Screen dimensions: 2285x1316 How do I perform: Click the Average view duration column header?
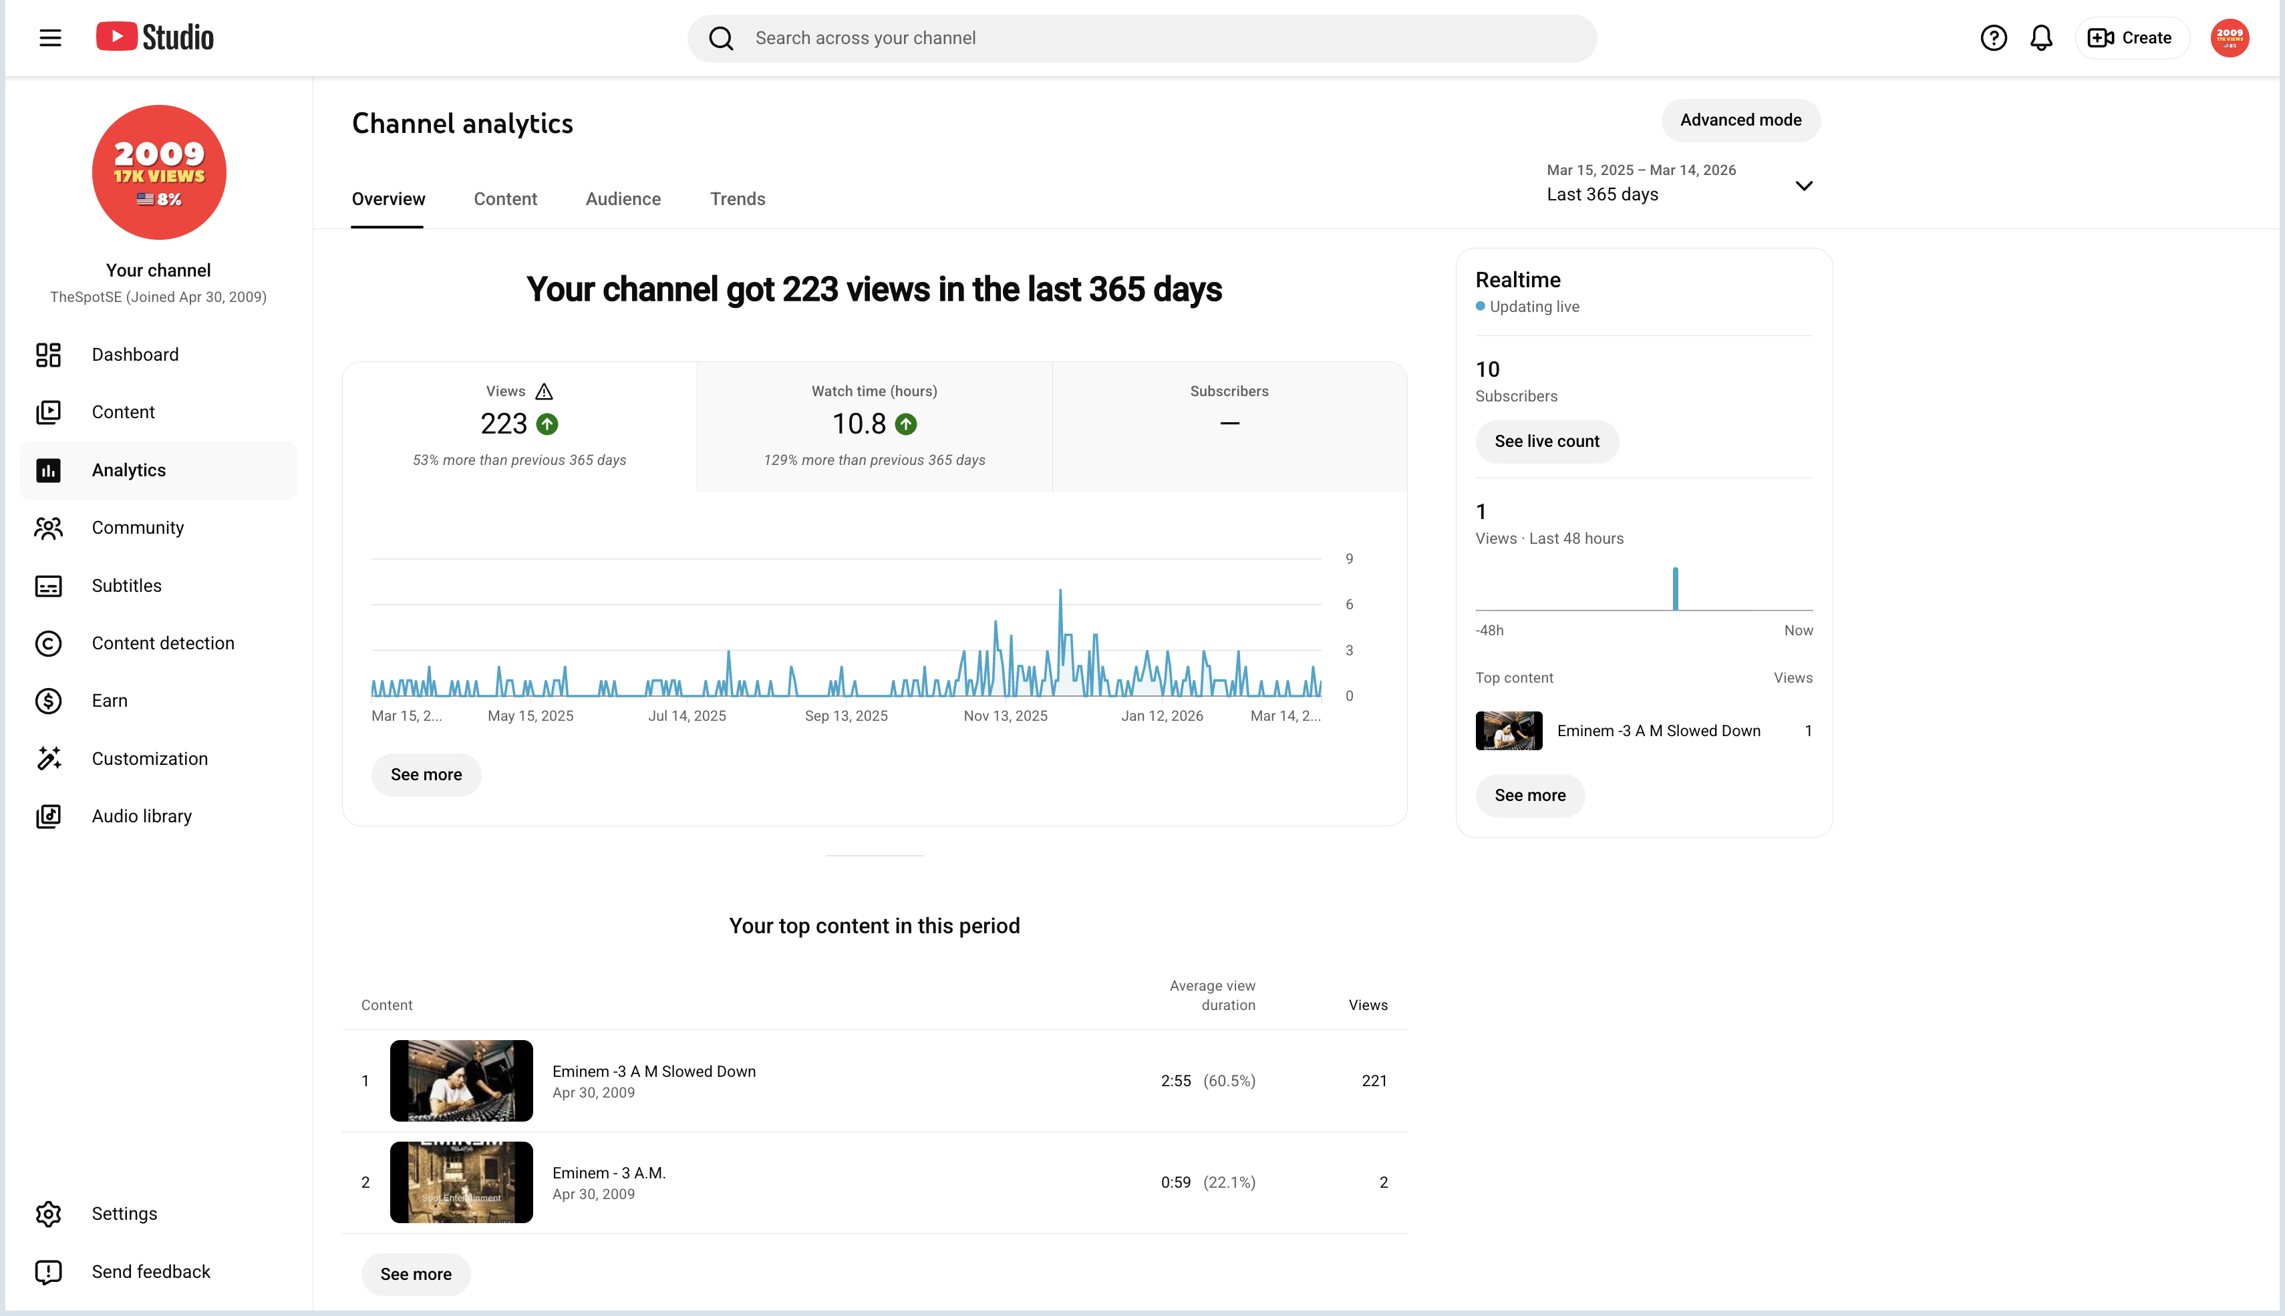pyautogui.click(x=1212, y=995)
